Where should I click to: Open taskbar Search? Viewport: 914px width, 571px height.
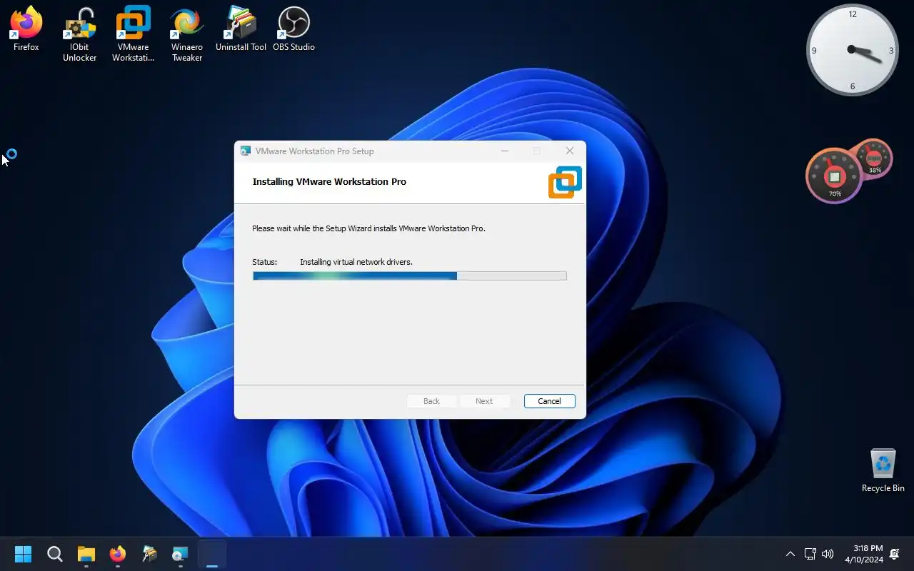tap(54, 554)
